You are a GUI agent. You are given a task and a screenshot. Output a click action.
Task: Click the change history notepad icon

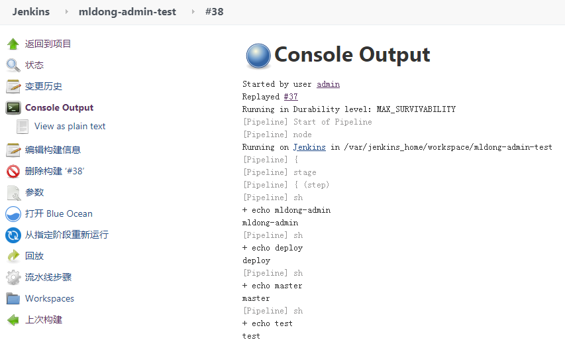[13, 86]
